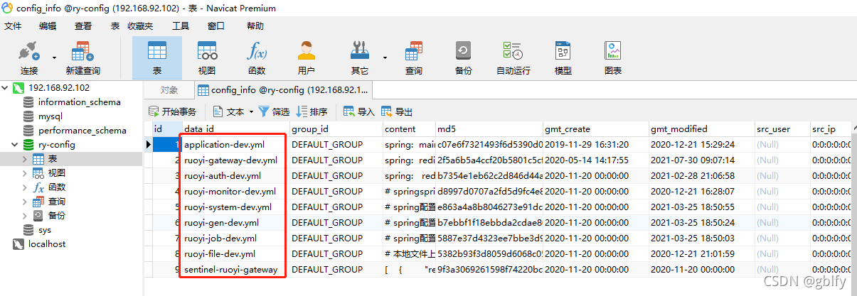Select cell ruoyi-auth-dev.yml
Image resolution: width=857 pixels, height=296 pixels.
[x=235, y=175]
